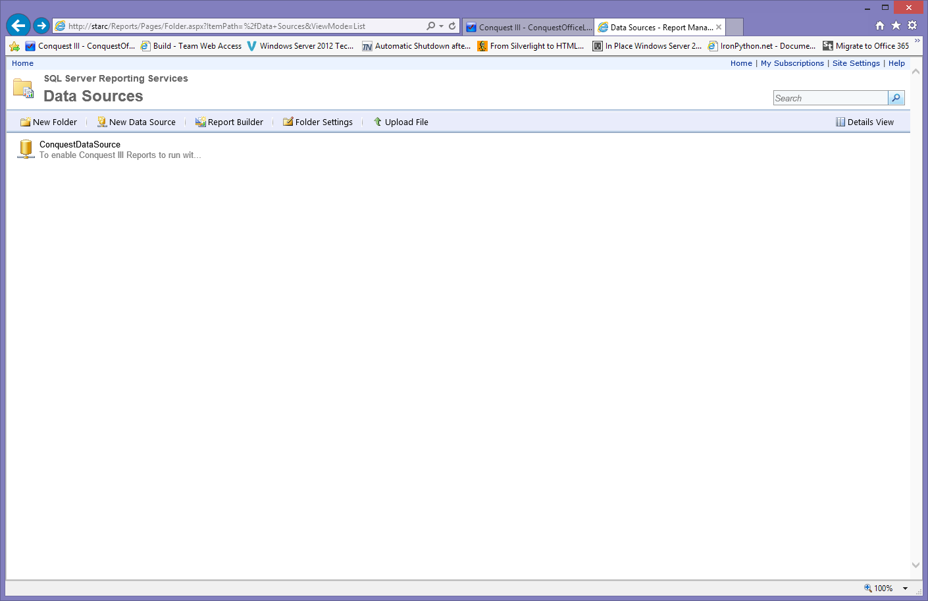The height and width of the screenshot is (601, 928).
Task: Launch Report Builder from toolbar
Action: coord(229,122)
